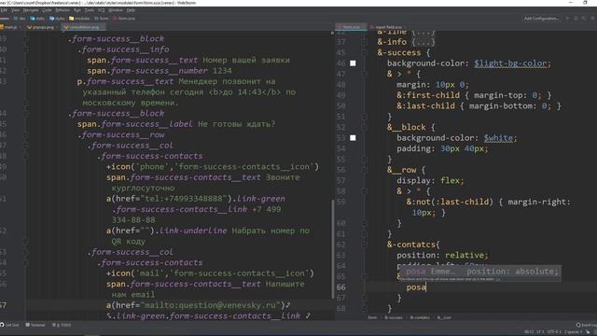The image size is (597, 336).
Task: Click span.form-success__number 1234 line
Action: (x=160, y=71)
